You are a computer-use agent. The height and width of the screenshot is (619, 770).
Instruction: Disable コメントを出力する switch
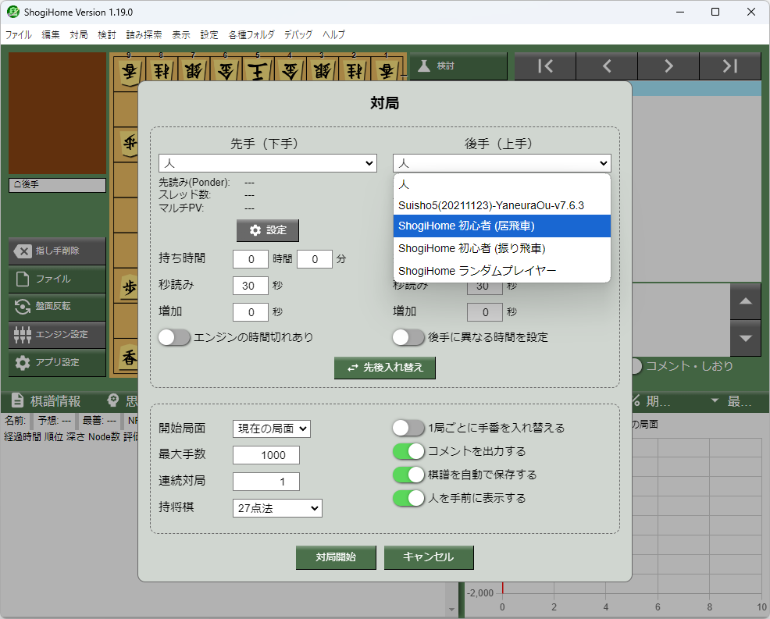[x=408, y=452]
